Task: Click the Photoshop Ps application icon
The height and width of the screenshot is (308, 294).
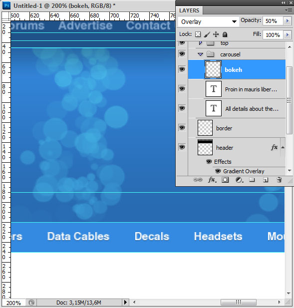Action: tap(6, 5)
